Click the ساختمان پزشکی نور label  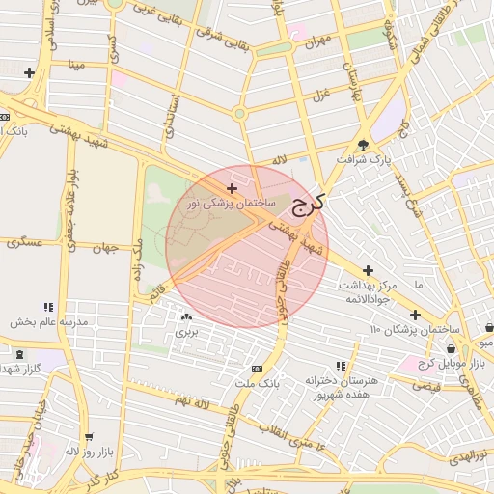232,204
